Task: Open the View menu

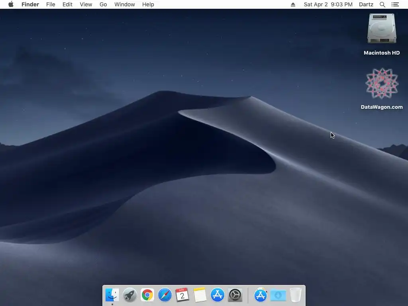Action: [86, 4]
